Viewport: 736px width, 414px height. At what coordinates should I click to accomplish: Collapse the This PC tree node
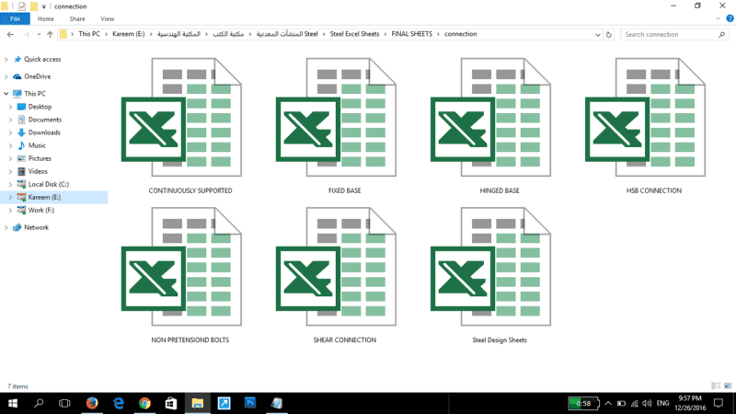pyautogui.click(x=6, y=94)
